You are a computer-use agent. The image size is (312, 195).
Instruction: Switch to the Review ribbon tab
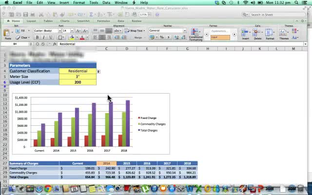(136, 21)
